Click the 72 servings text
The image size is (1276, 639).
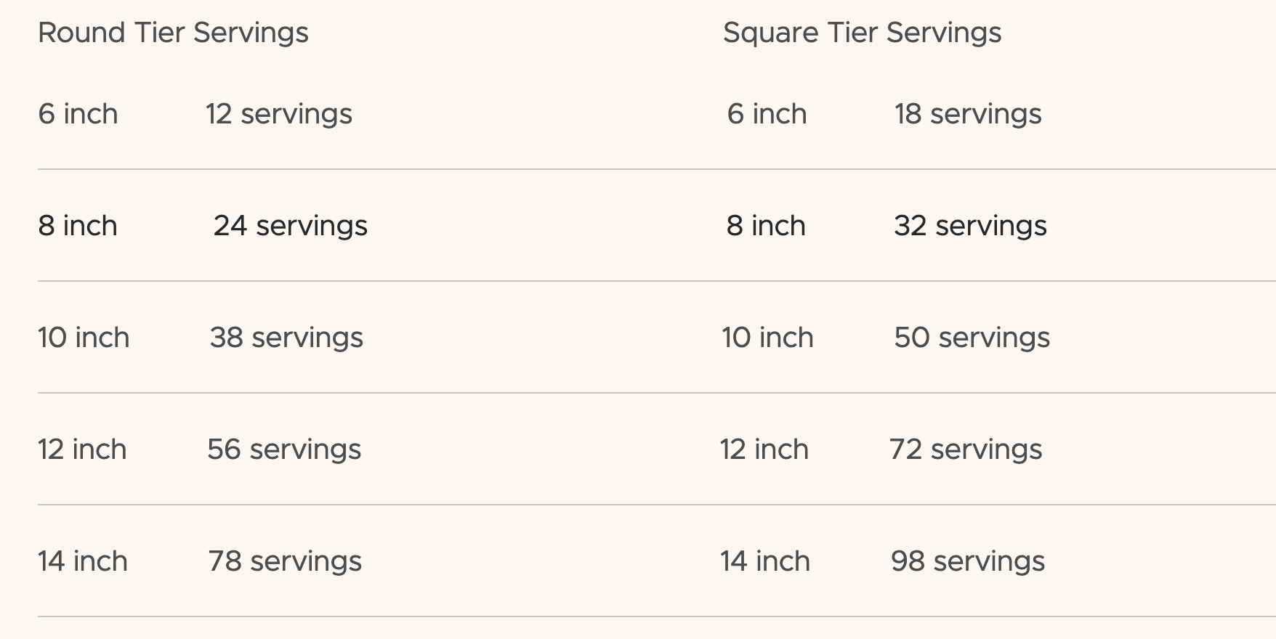click(x=966, y=449)
